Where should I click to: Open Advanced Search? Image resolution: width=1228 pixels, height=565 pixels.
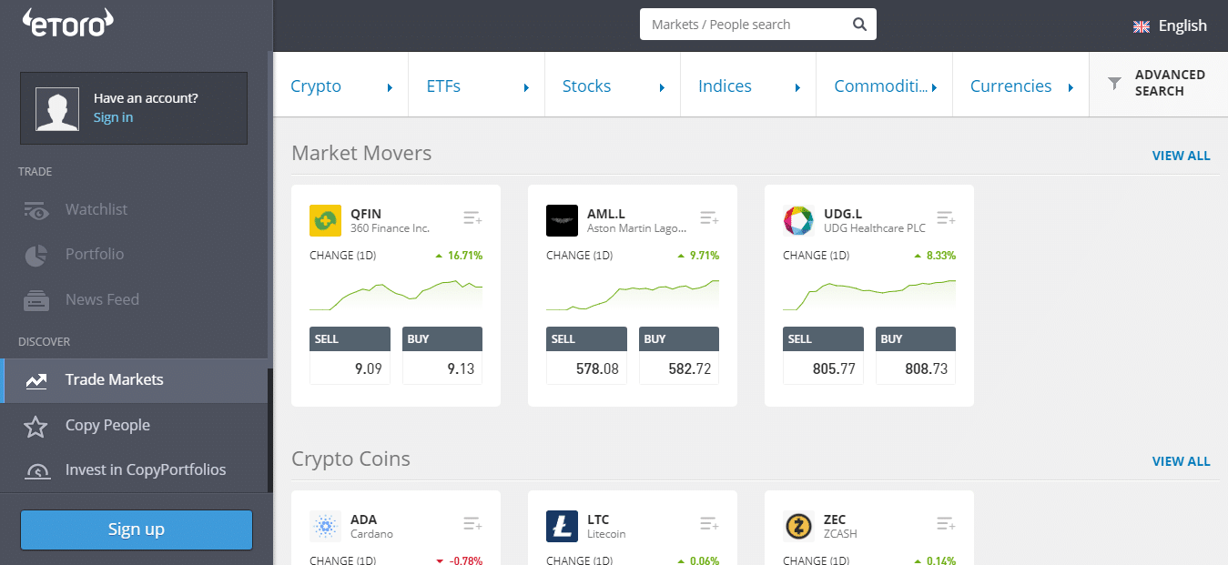(x=1158, y=84)
